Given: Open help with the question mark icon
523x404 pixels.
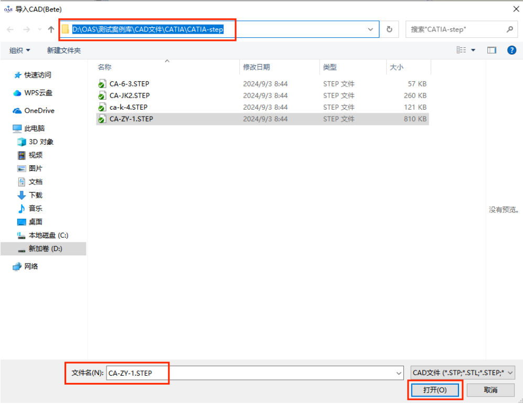Looking at the screenshot, I should 511,50.
